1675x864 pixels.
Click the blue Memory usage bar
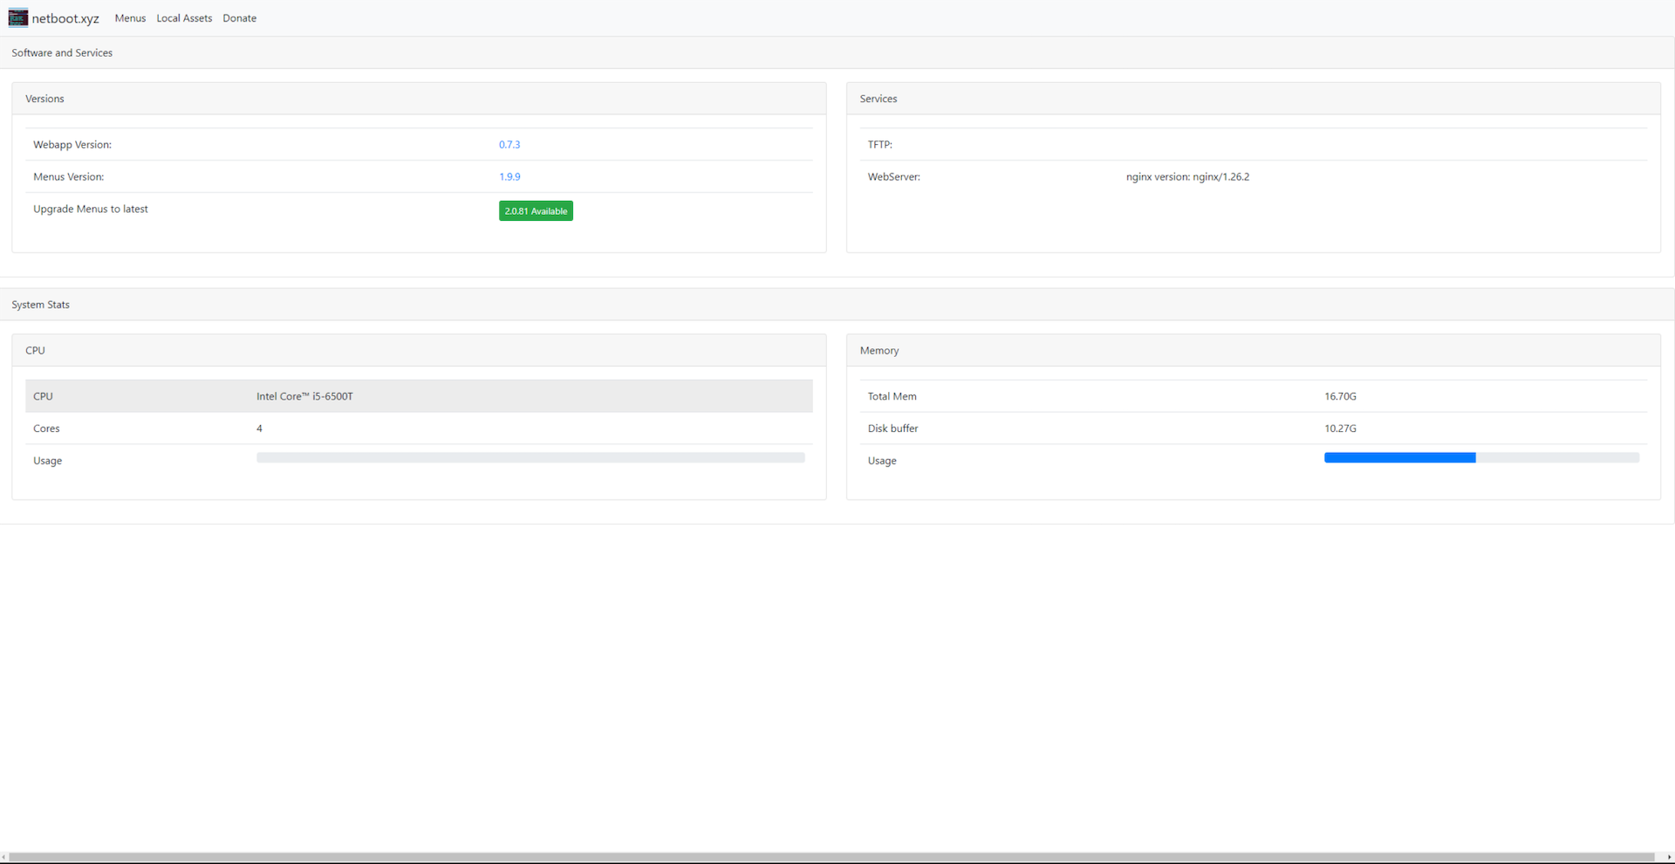pos(1399,458)
